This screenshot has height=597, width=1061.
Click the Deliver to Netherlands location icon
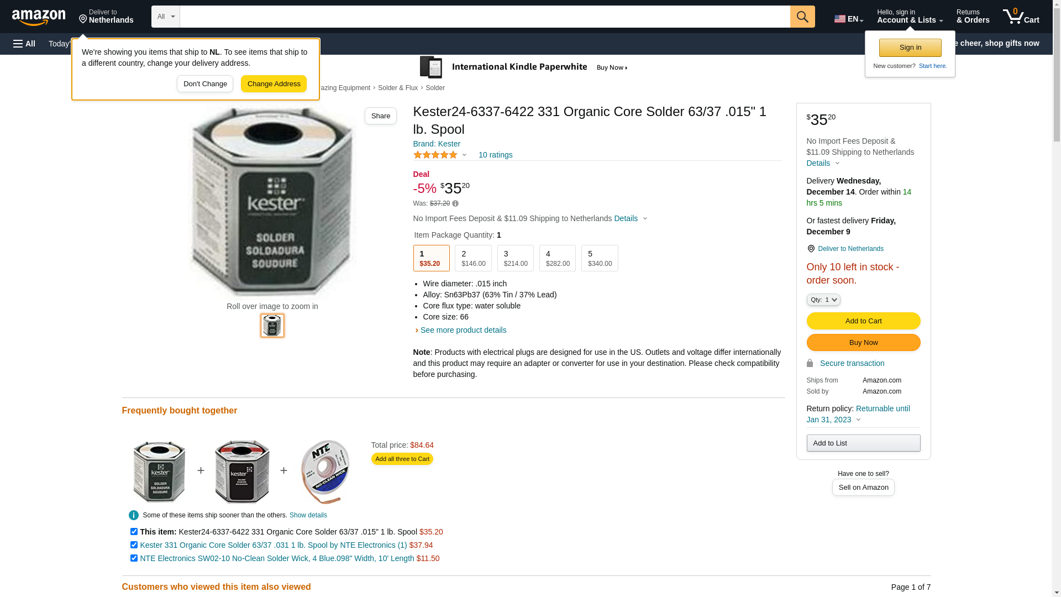coord(811,249)
